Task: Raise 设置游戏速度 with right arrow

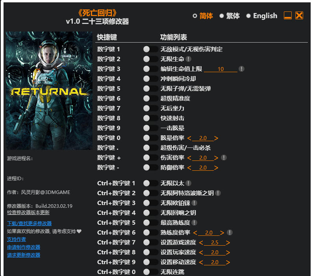Action: point(228,242)
